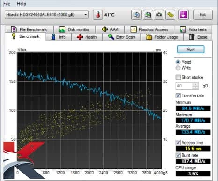The width and height of the screenshot is (218, 181).
Task: Open the Hitachi drive selection dropdown
Action: pos(47,15)
